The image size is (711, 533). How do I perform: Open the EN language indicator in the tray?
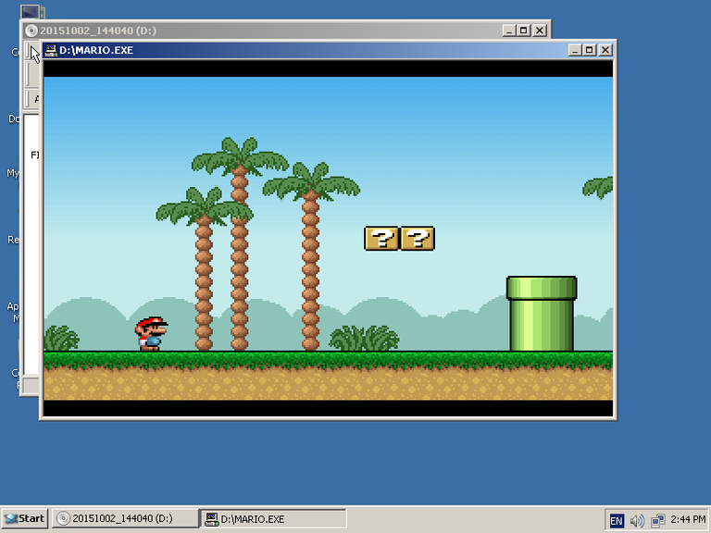[616, 520]
